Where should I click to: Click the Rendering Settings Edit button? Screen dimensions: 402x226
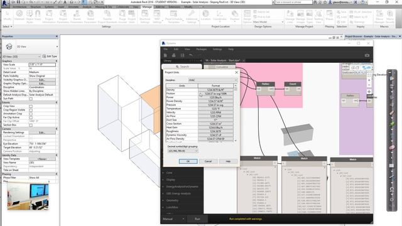[42, 132]
